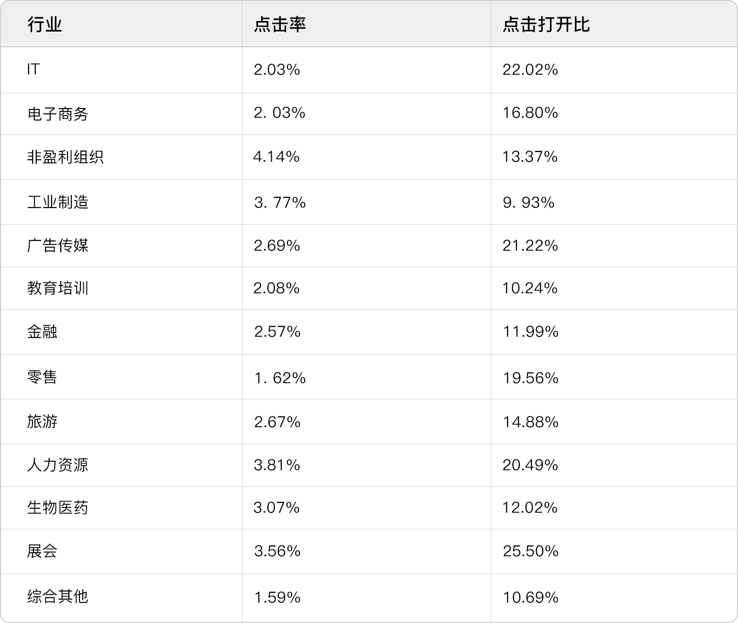The height and width of the screenshot is (623, 738).
Task: Click the 广告传媒 industry cell
Action: click(x=57, y=246)
